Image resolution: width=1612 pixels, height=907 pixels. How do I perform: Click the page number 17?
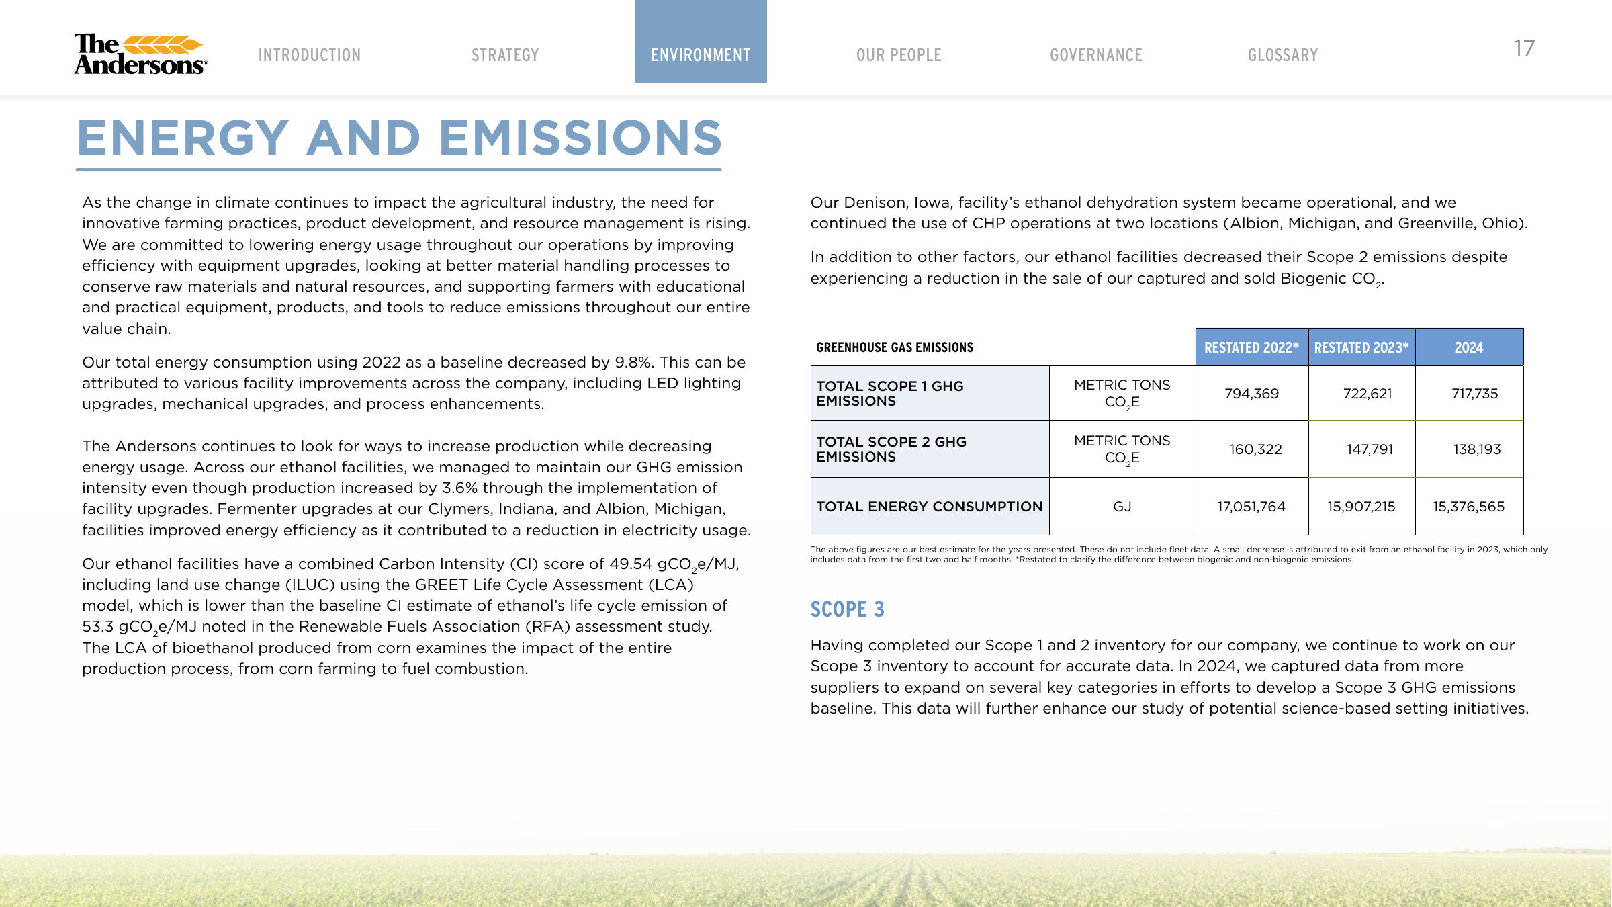(1524, 48)
